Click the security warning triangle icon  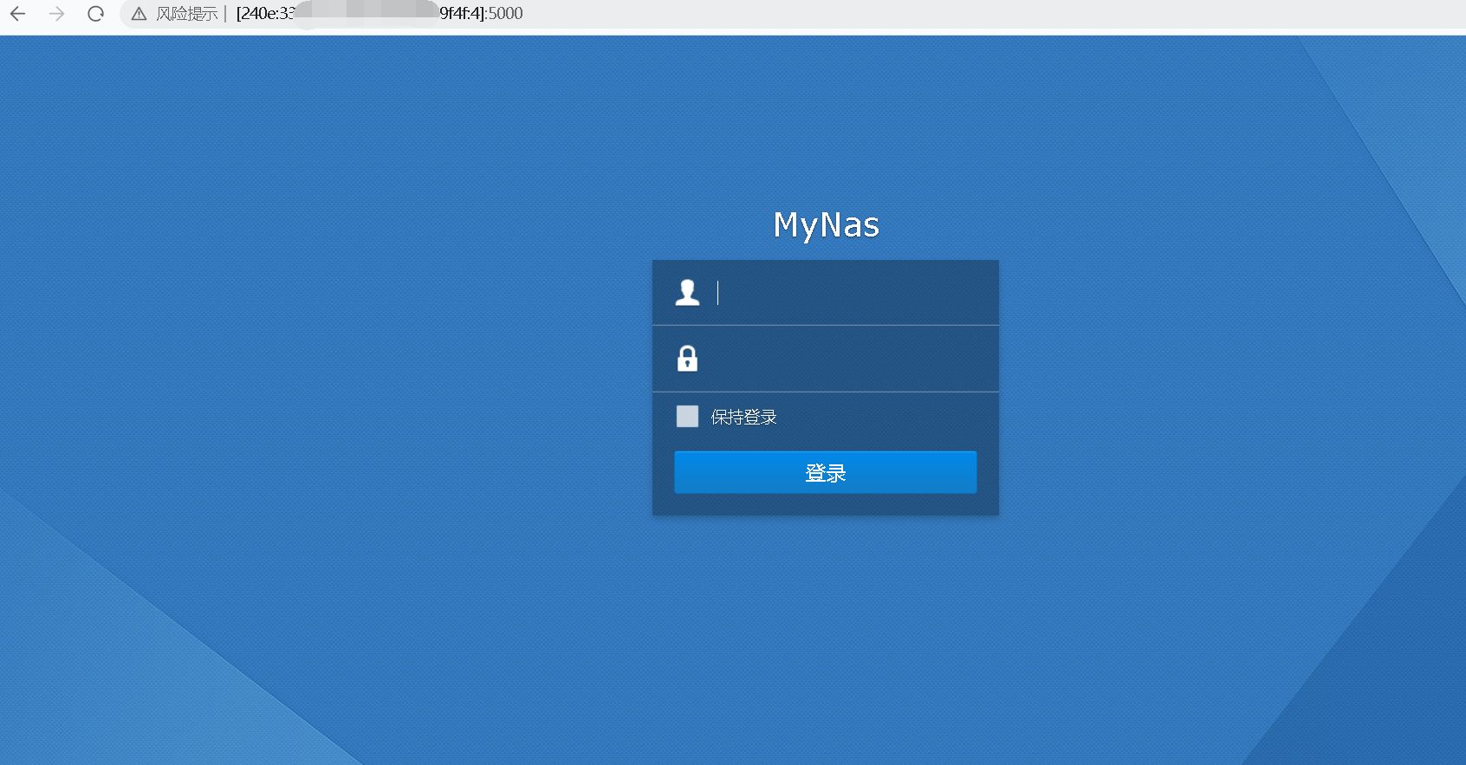139,14
